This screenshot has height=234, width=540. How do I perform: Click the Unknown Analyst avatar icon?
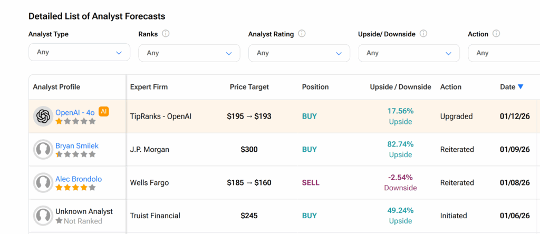[x=43, y=216]
